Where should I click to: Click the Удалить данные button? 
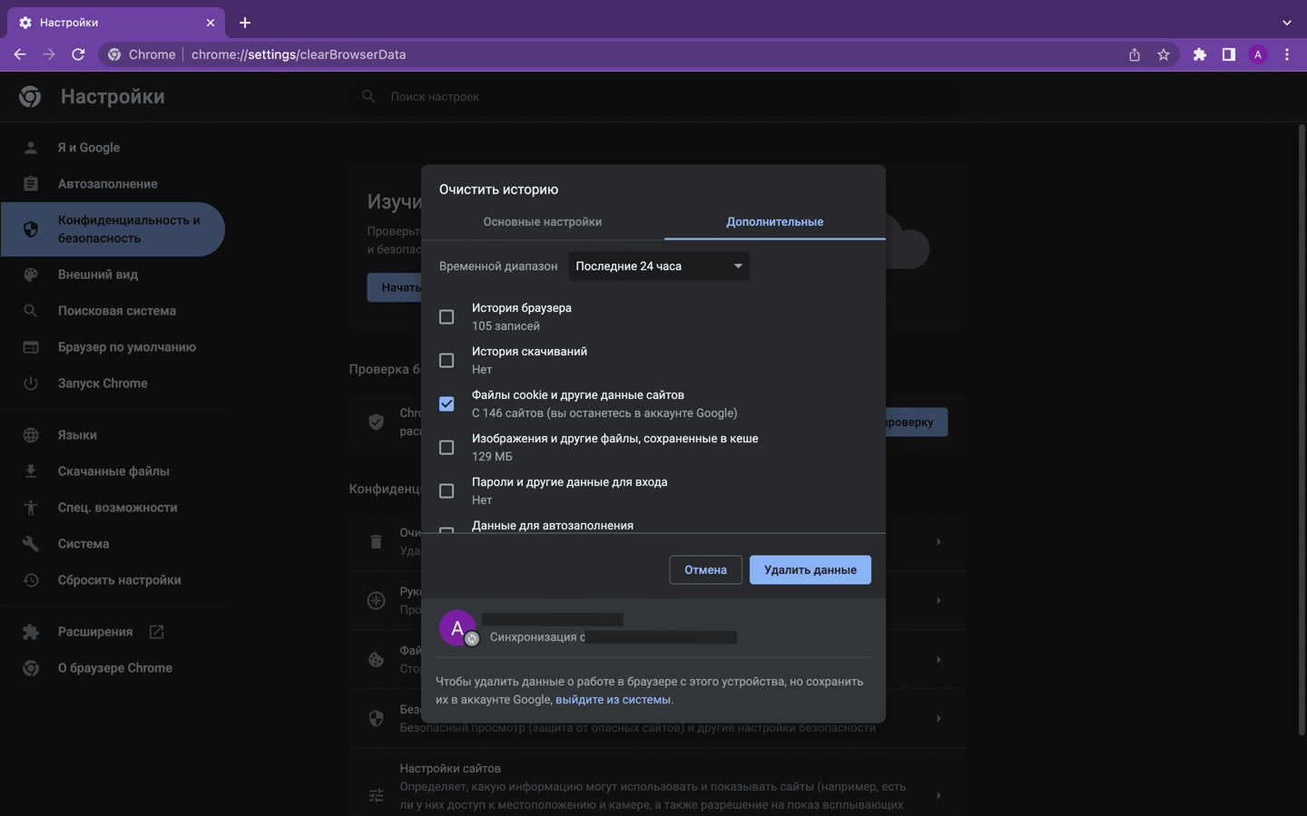pyautogui.click(x=811, y=570)
